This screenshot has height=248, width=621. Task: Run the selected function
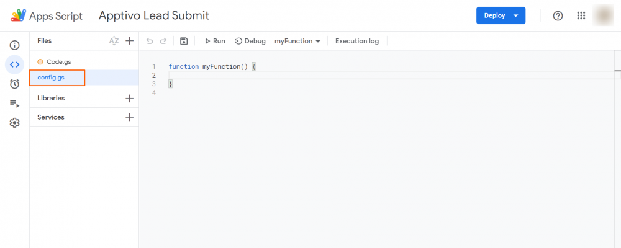pos(215,41)
